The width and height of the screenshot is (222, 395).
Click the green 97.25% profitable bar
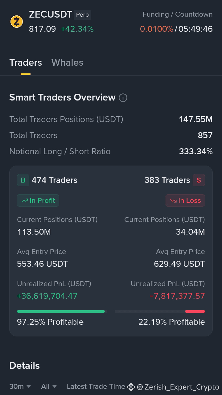61,311
